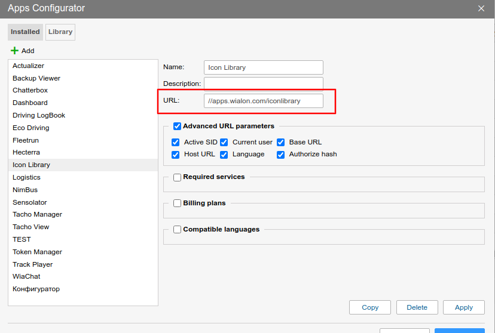This screenshot has height=333, width=495.
Task: Toggle the Authorize hash checkbox
Action: click(x=280, y=155)
